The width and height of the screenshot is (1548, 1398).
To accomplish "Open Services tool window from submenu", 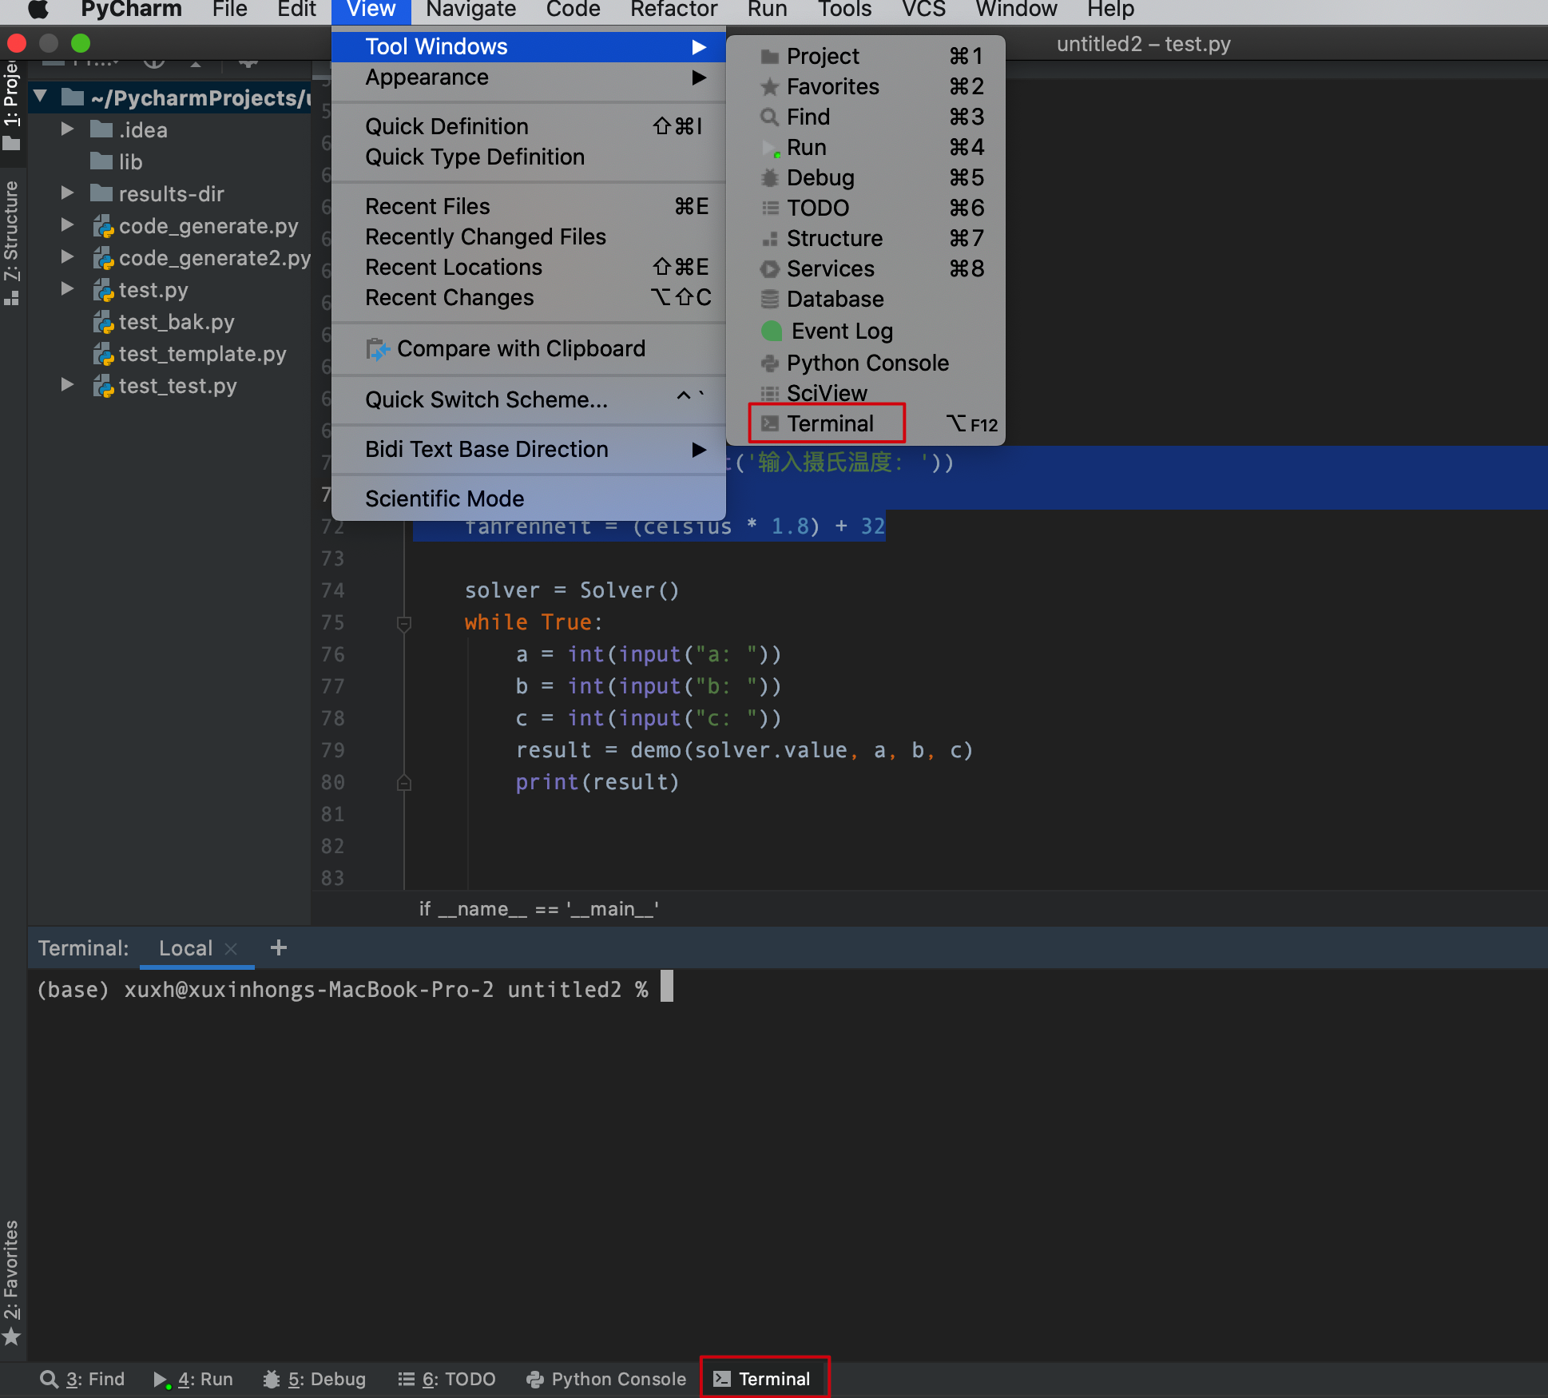I will (866, 268).
